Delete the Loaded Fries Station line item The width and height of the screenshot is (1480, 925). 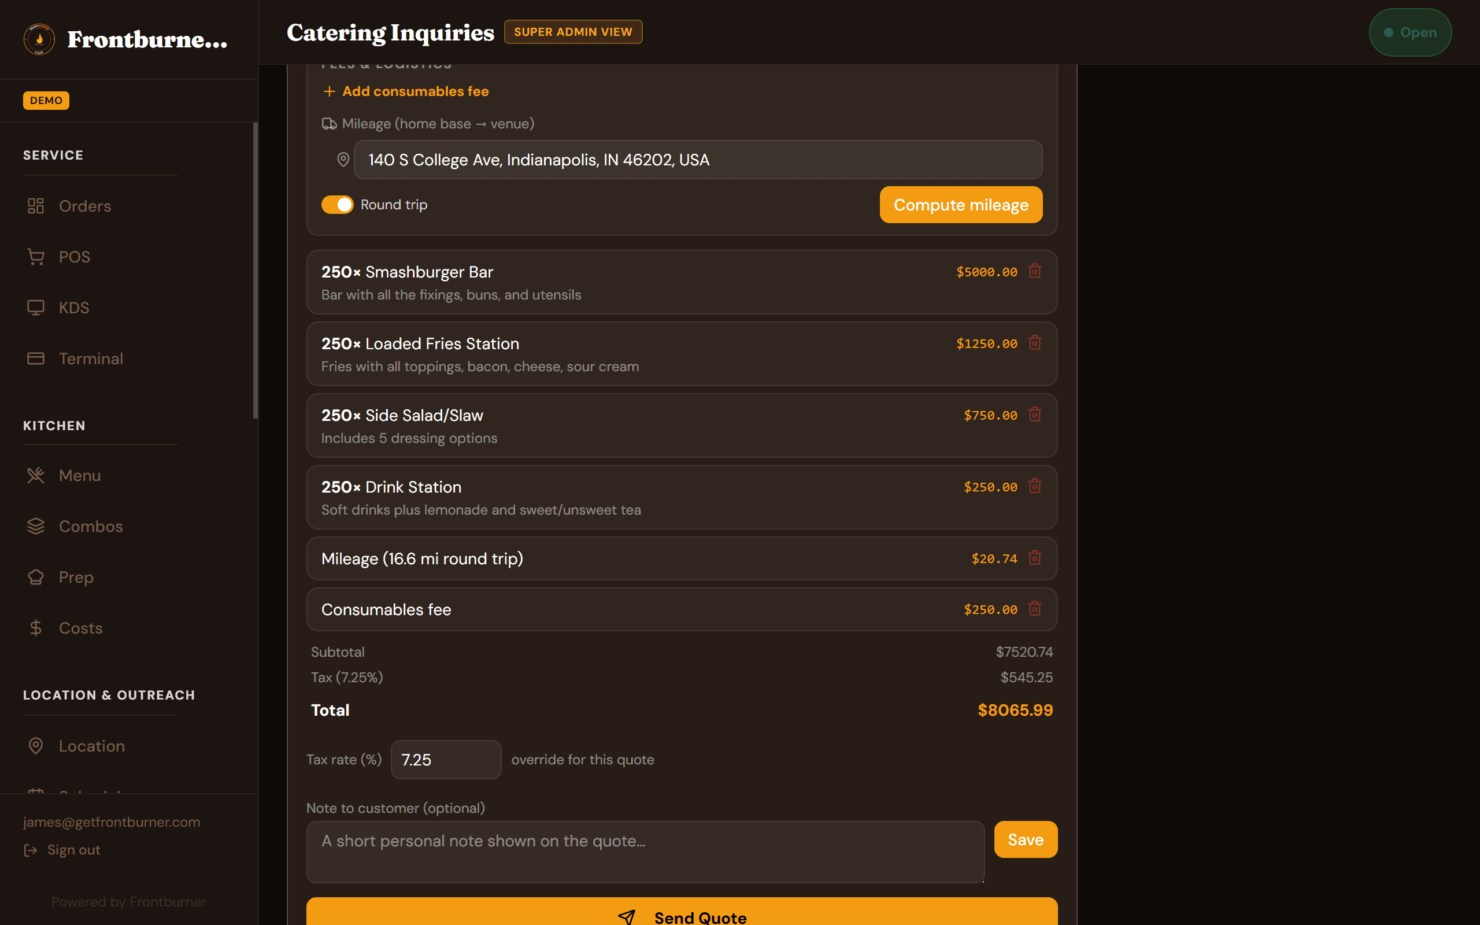tap(1035, 343)
